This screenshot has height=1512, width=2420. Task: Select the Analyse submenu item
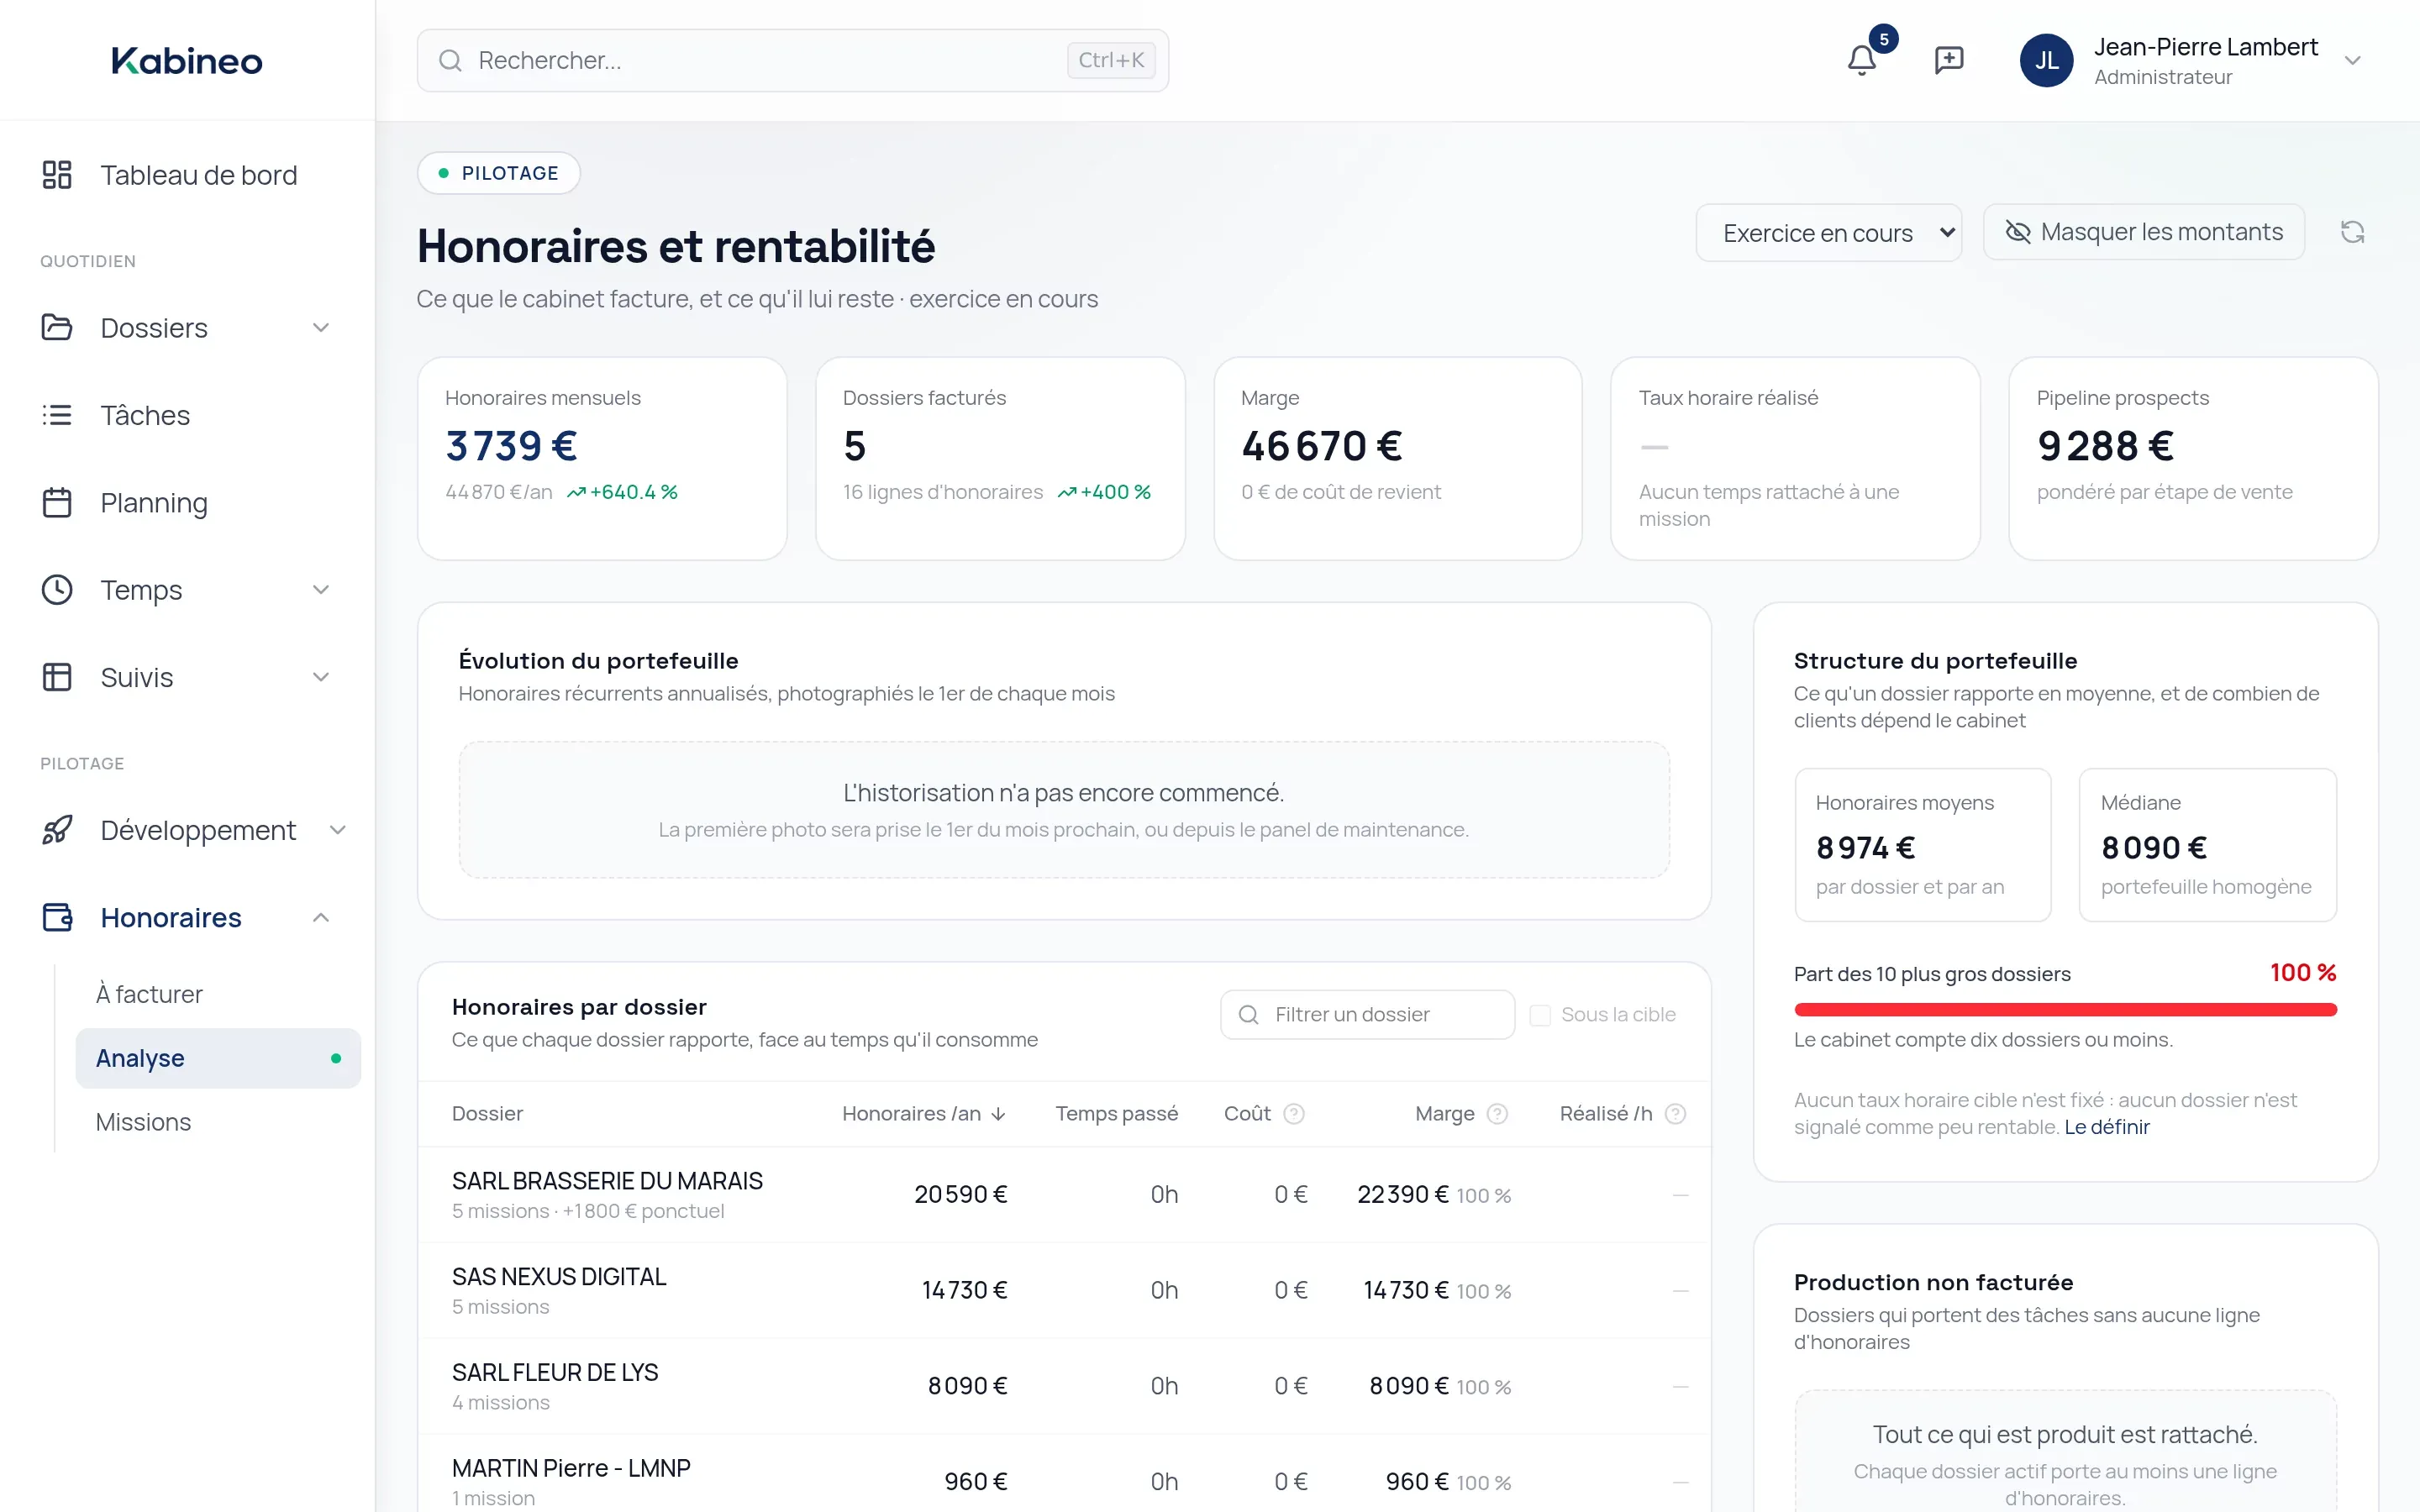coord(218,1058)
